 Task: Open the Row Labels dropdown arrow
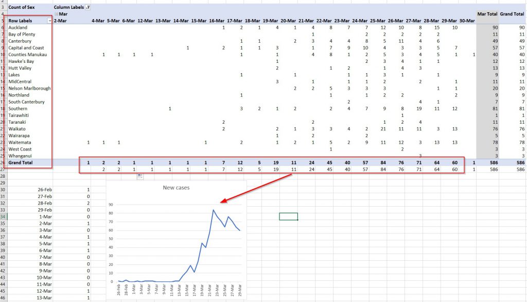coord(49,21)
